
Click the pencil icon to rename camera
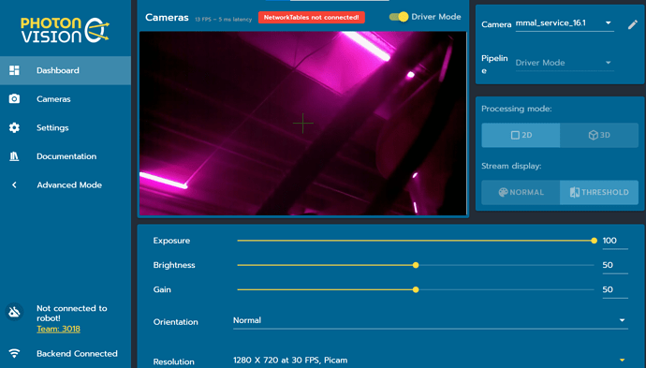point(632,24)
